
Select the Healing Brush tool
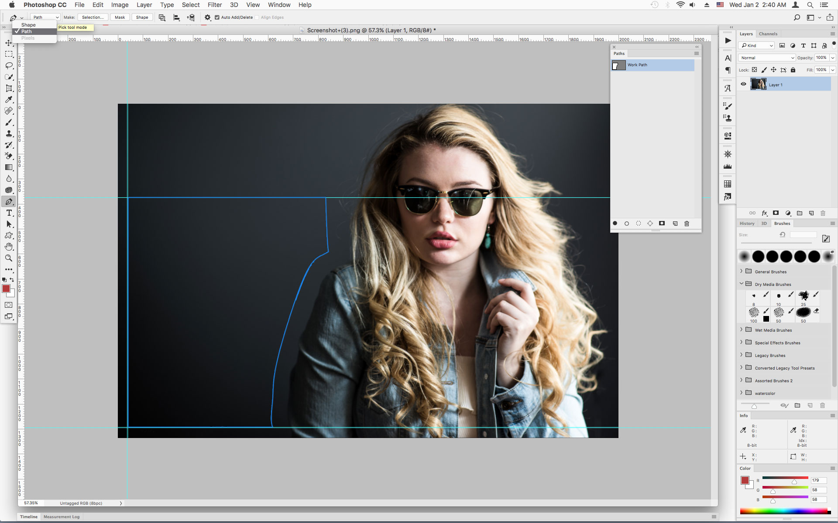(9, 111)
